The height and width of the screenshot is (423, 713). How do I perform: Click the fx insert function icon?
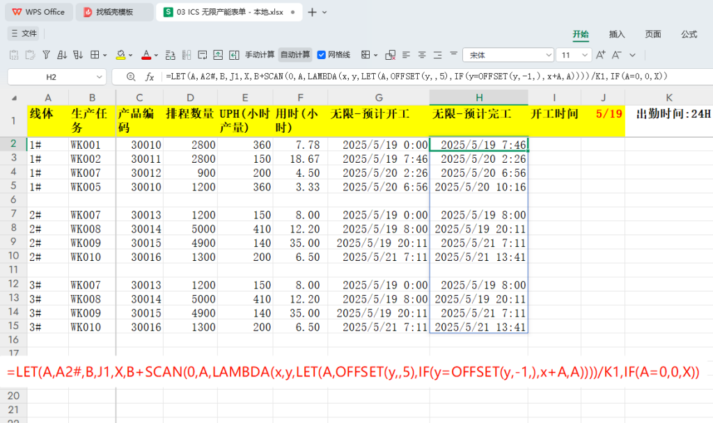click(x=150, y=77)
